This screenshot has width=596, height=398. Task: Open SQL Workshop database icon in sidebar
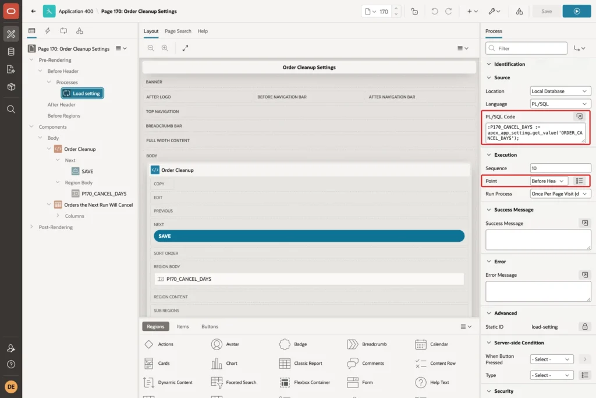point(11,51)
